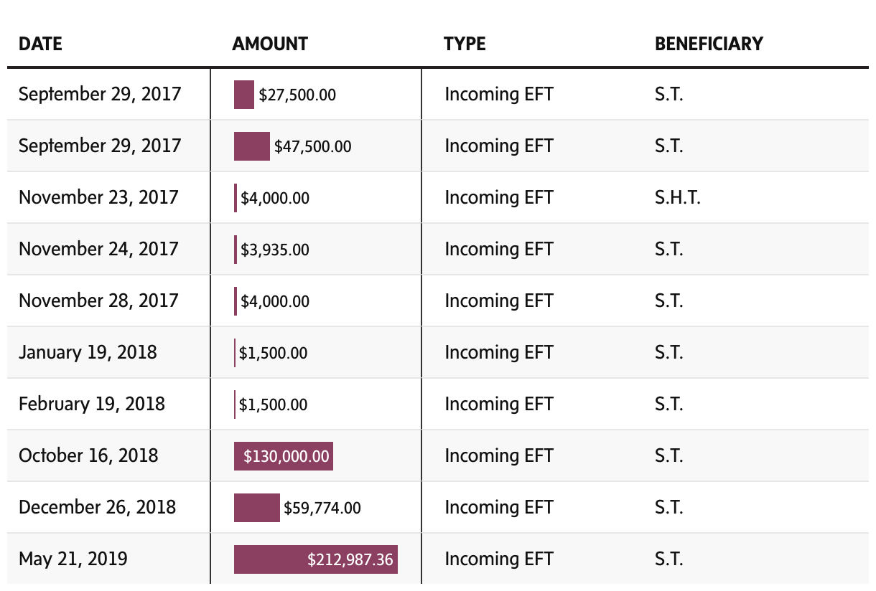Click the $3,935.00 amount value
The width and height of the screenshot is (876, 591).
(275, 250)
